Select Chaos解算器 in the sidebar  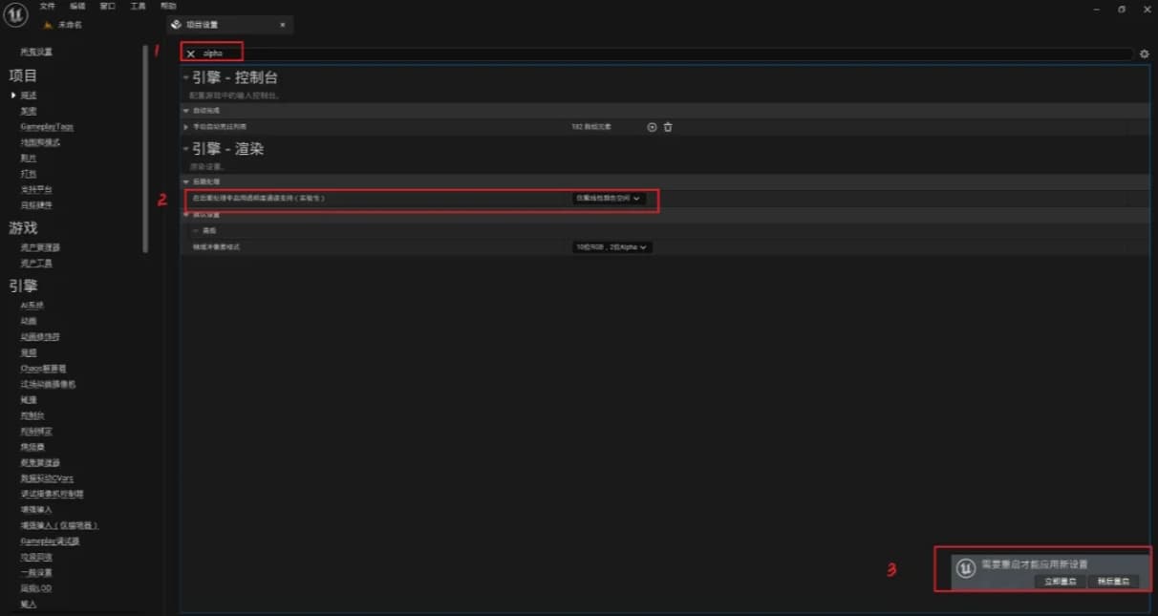43,369
